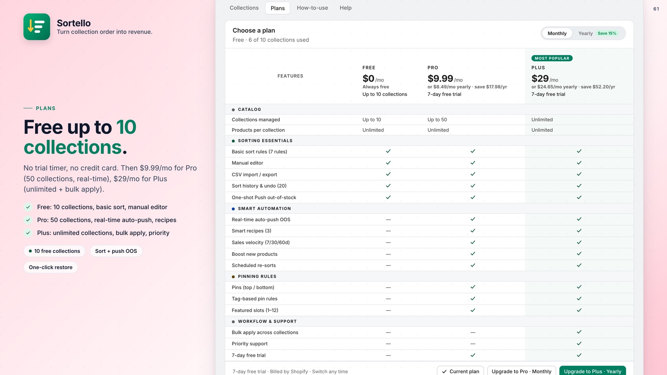Open the Help tab
Viewport: 667px width, 375px height.
[x=345, y=8]
